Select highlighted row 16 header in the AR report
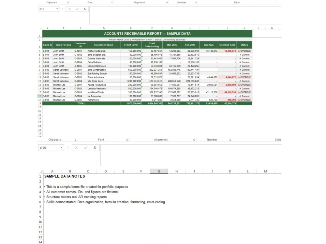The image size is (326, 244). coord(39,96)
